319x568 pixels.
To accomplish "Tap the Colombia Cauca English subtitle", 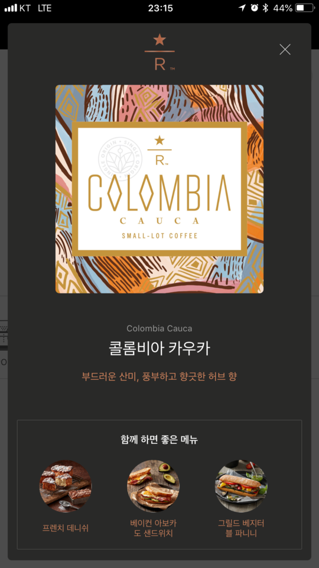I will [x=159, y=328].
